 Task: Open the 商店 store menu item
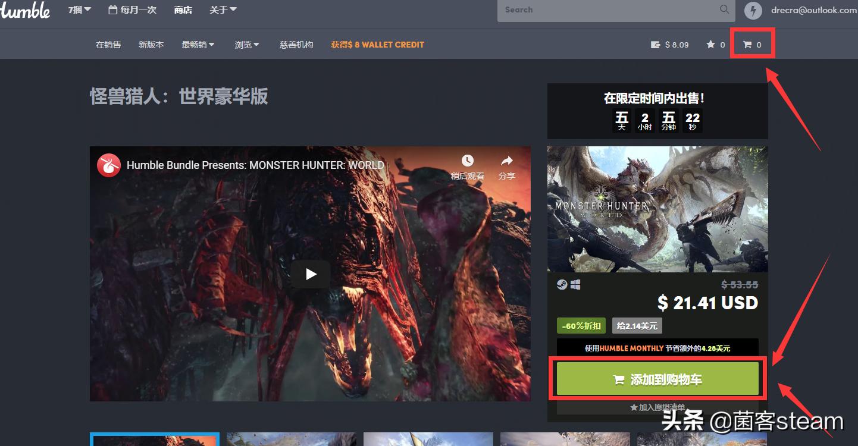click(183, 10)
